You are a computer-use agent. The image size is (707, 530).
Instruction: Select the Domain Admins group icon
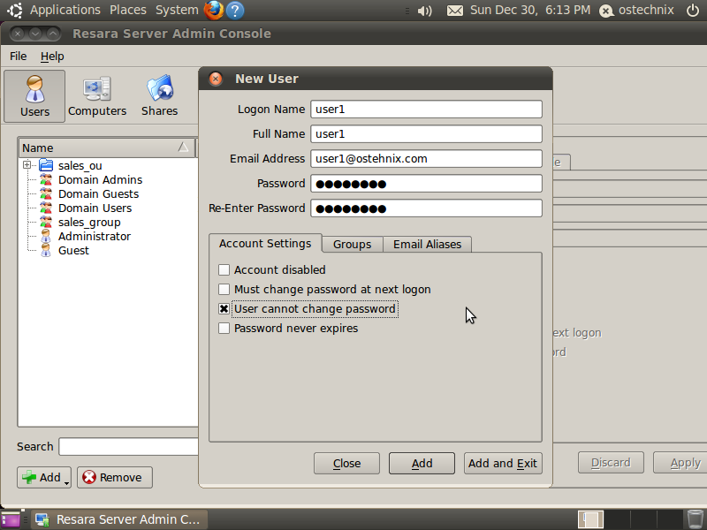46,180
